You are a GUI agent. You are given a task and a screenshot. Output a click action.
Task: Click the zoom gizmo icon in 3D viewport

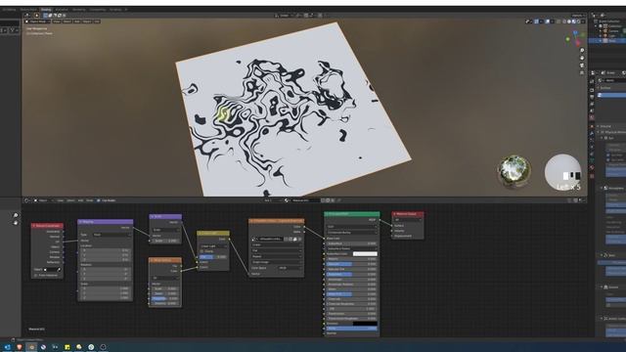(x=582, y=50)
